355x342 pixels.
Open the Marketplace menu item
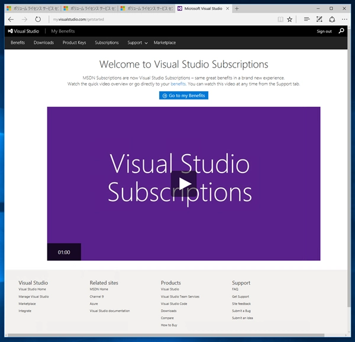(164, 43)
